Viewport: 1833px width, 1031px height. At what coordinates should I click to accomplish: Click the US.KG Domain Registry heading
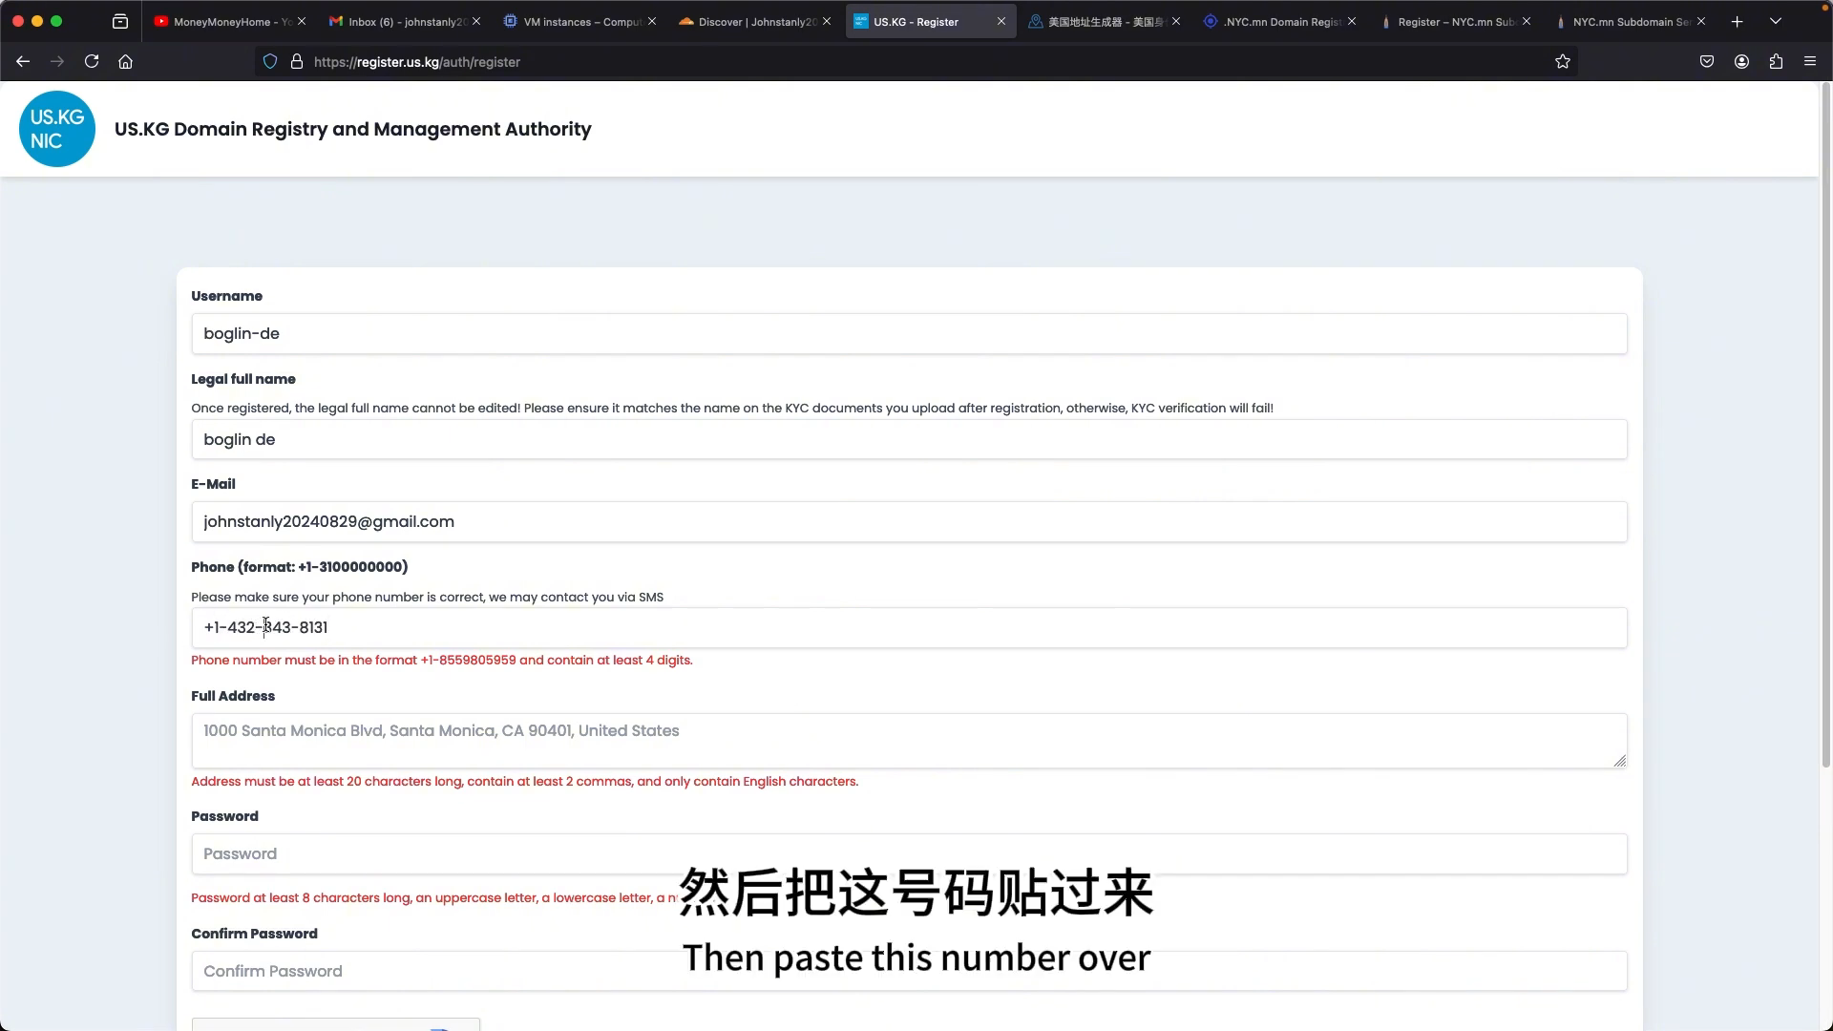pos(353,129)
